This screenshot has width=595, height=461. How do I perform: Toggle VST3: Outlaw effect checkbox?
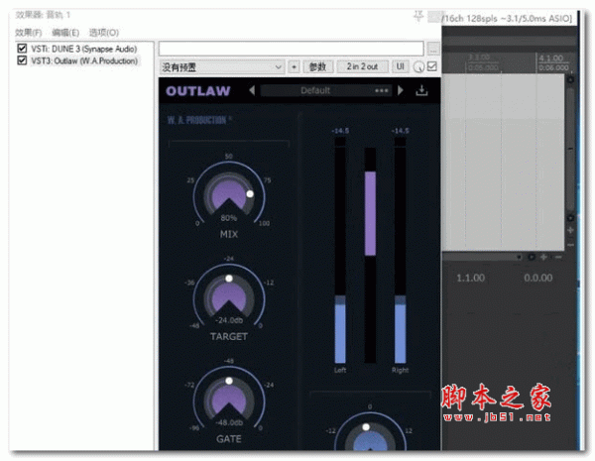coord(22,60)
